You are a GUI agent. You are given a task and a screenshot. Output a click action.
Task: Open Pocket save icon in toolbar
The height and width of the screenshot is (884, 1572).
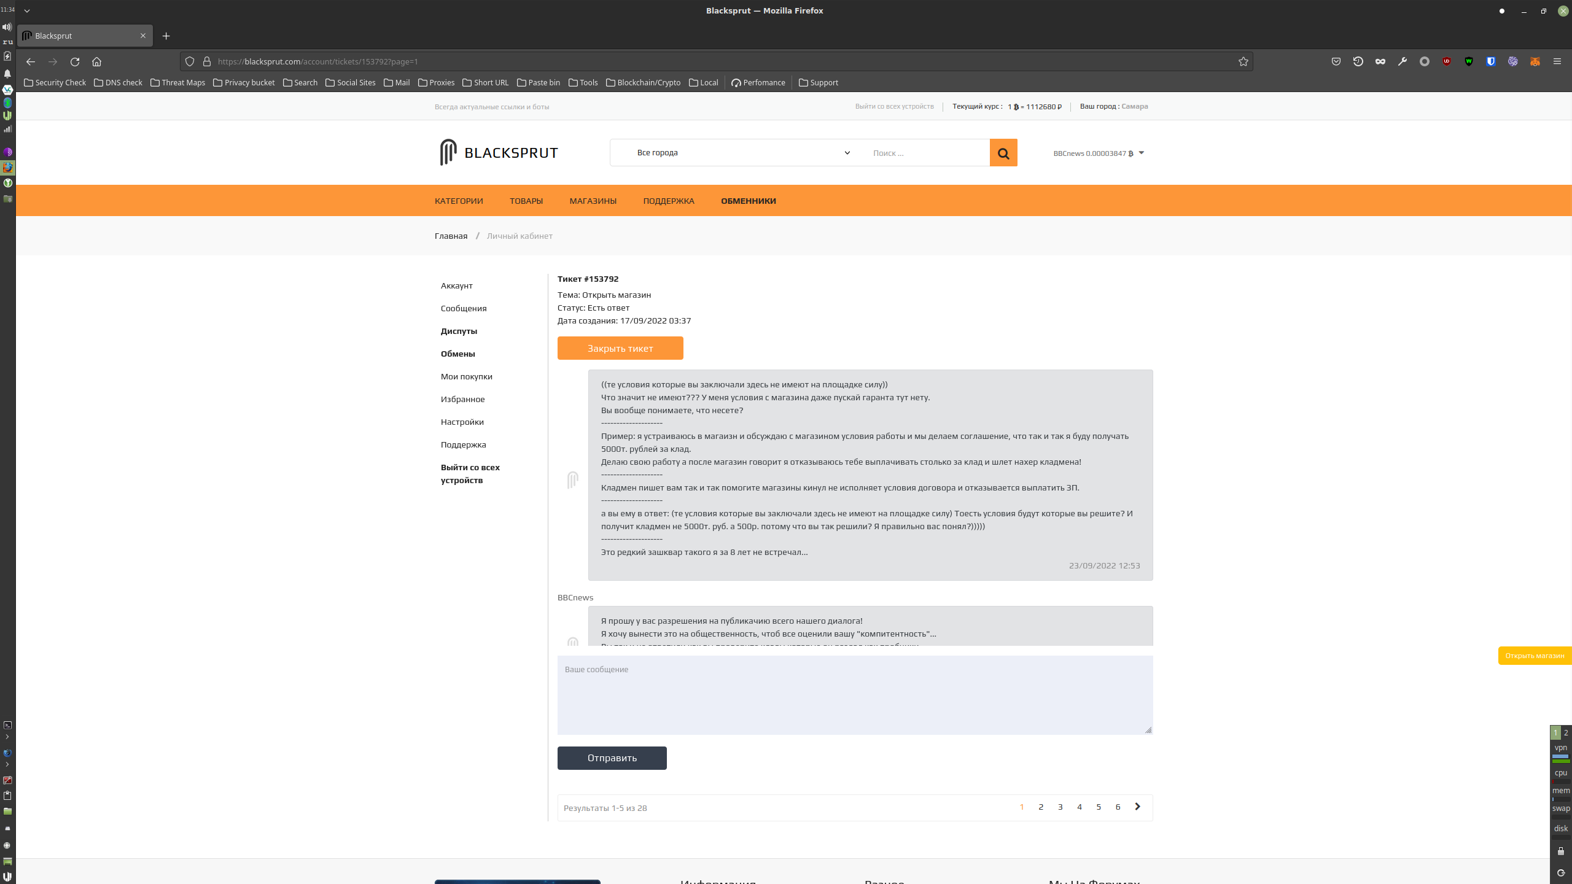pos(1336,61)
